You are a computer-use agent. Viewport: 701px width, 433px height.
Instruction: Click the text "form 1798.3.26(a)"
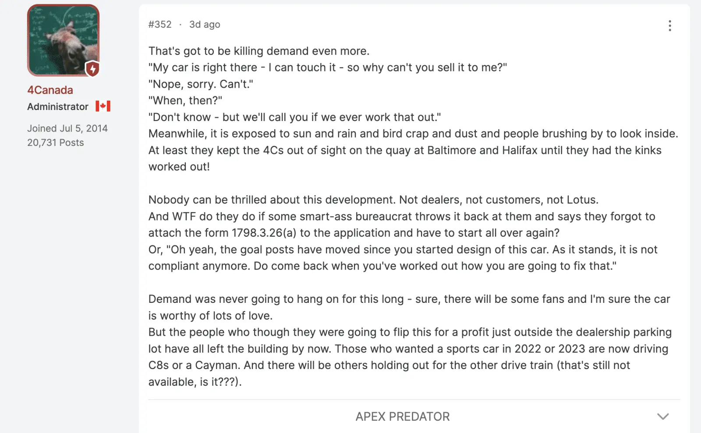(x=251, y=233)
